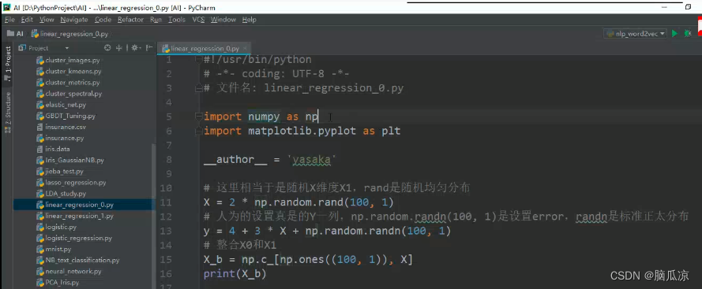This screenshot has height=289, width=702.
Task: Toggle the Z: Structure side tool button
Action: pyautogui.click(x=8, y=112)
